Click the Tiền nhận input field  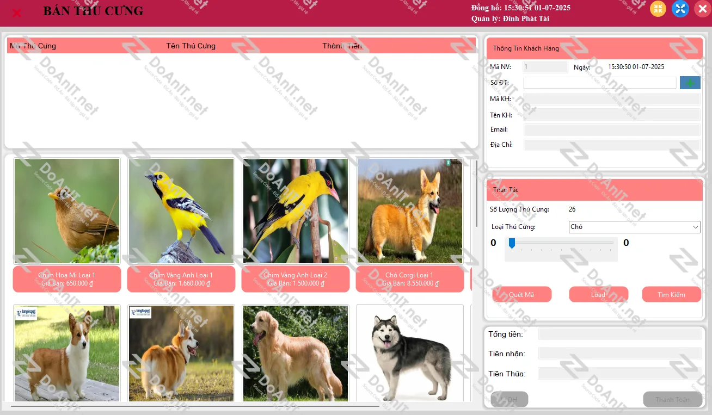[x=619, y=354]
